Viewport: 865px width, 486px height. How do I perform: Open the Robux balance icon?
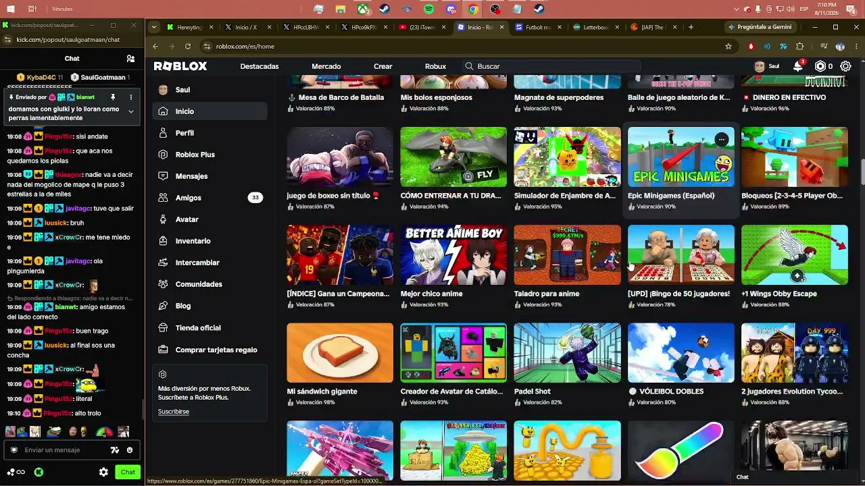(820, 66)
